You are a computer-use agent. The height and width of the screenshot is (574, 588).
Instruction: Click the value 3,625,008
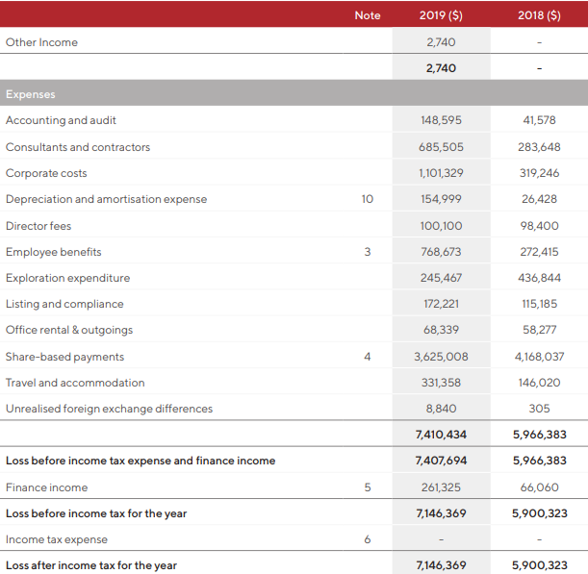point(441,357)
